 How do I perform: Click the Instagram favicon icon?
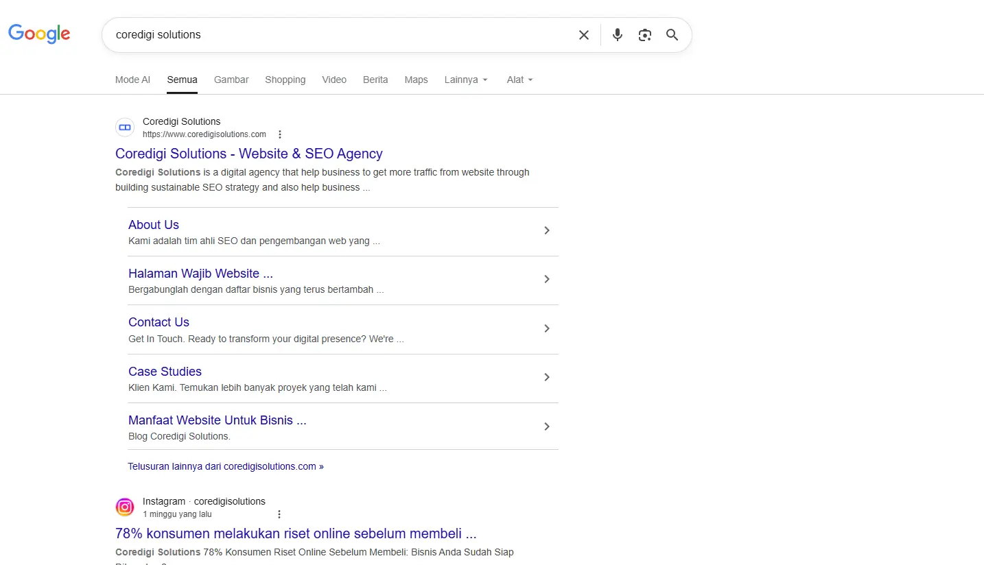point(125,507)
